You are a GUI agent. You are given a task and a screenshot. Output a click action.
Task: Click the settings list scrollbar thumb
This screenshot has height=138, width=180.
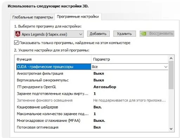click(171, 75)
